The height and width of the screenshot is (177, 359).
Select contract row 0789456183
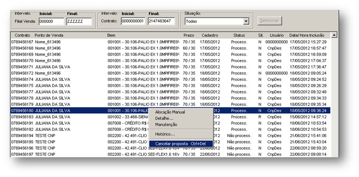171,117
